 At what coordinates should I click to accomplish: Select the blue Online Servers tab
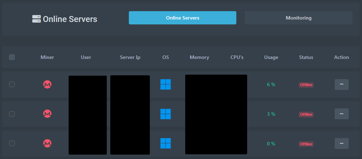click(x=182, y=18)
